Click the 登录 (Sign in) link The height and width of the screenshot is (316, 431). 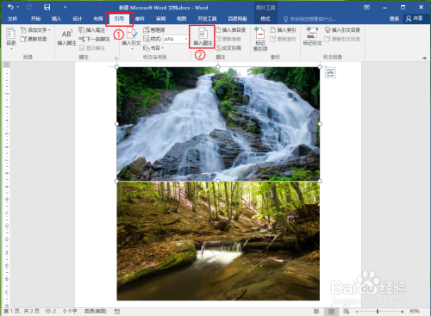(394, 19)
